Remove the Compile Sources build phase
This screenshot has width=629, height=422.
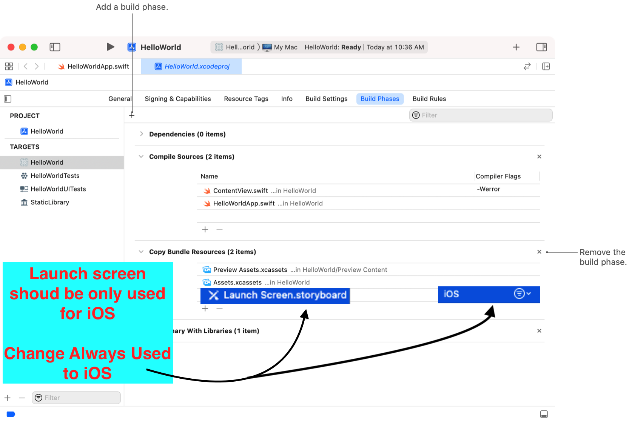pyautogui.click(x=539, y=156)
